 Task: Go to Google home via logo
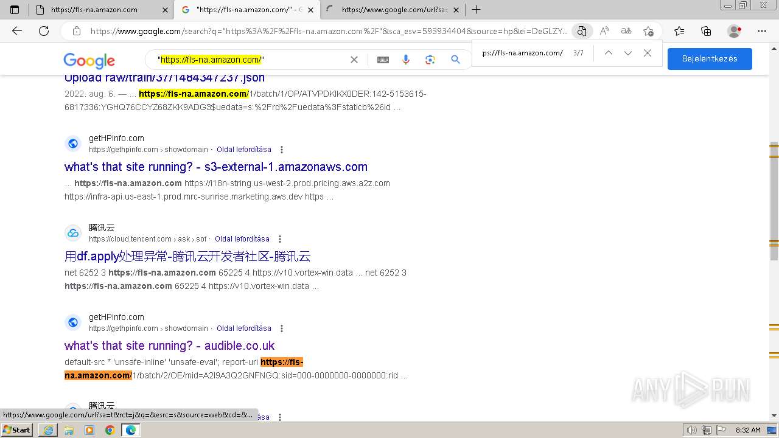pos(89,60)
